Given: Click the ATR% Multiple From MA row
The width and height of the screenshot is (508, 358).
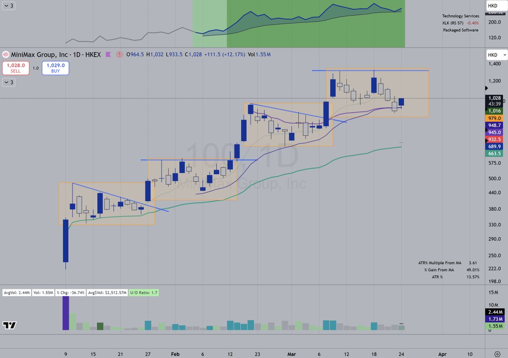Looking at the screenshot, I should pyautogui.click(x=449, y=263).
